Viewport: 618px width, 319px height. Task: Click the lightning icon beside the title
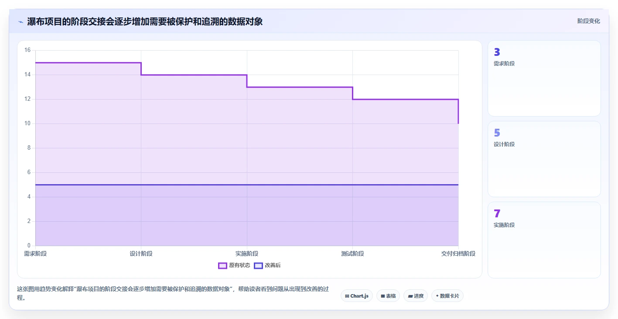click(20, 21)
